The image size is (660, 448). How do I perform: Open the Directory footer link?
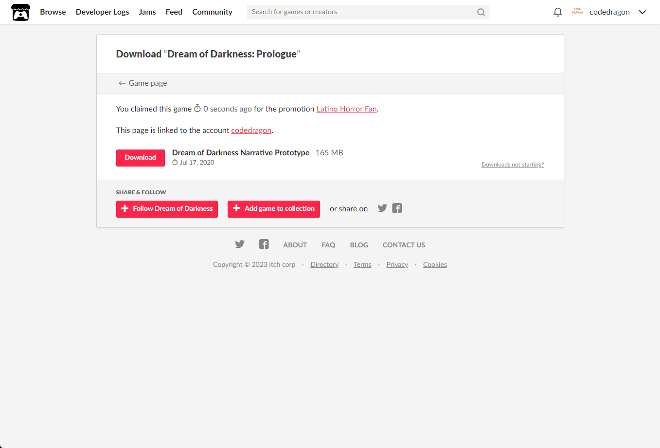(x=324, y=265)
